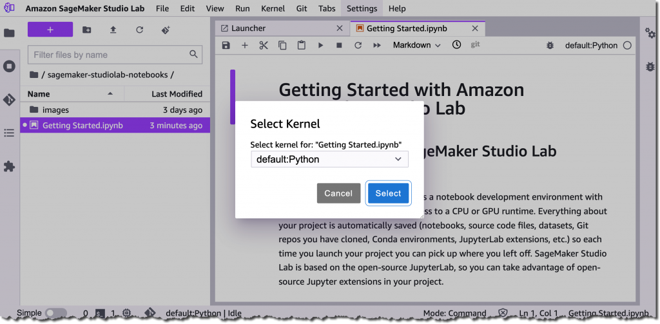Create a new folder icon
Image resolution: width=660 pixels, height=324 pixels.
(x=87, y=30)
